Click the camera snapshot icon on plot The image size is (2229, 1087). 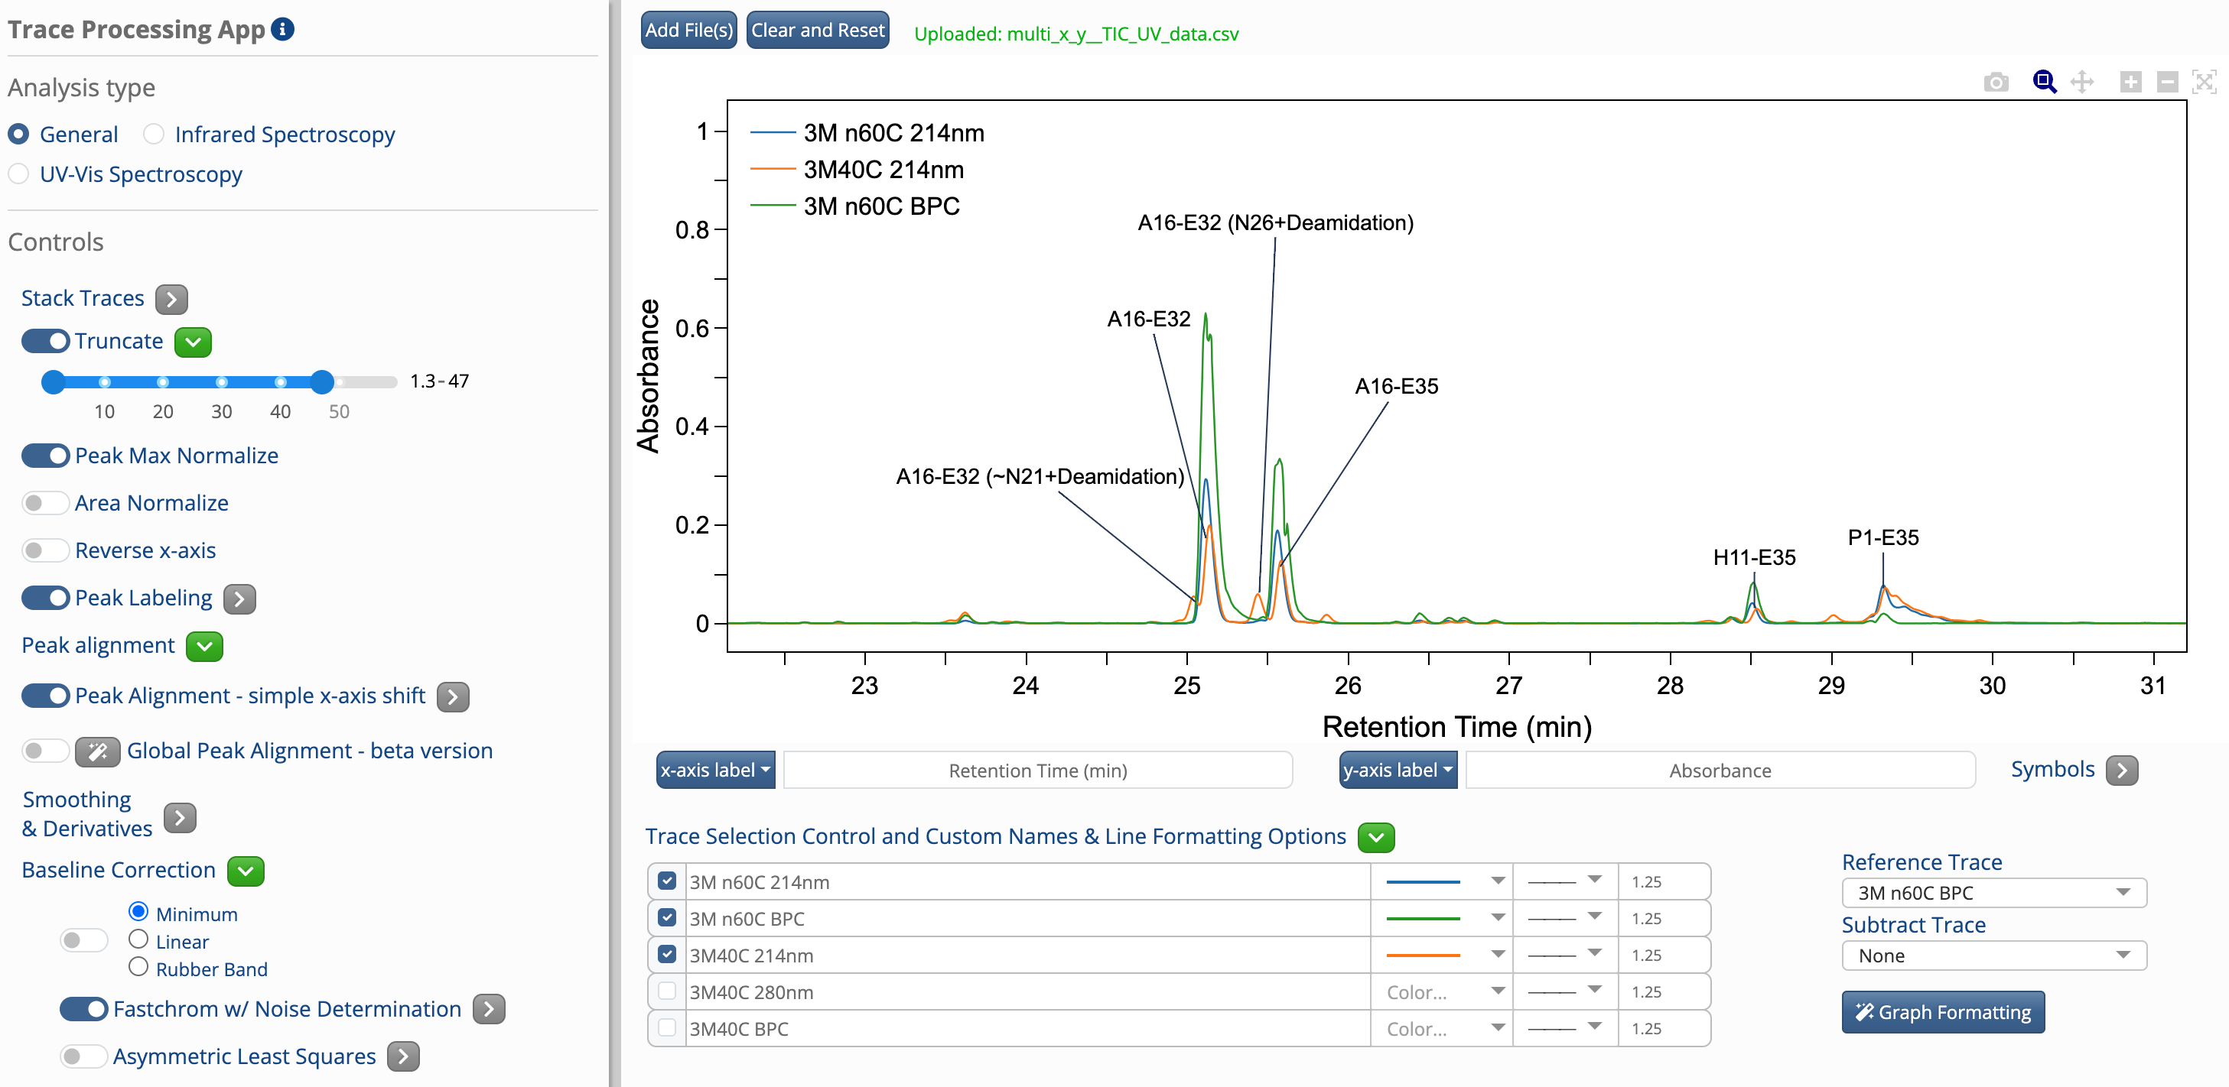pos(1996,82)
